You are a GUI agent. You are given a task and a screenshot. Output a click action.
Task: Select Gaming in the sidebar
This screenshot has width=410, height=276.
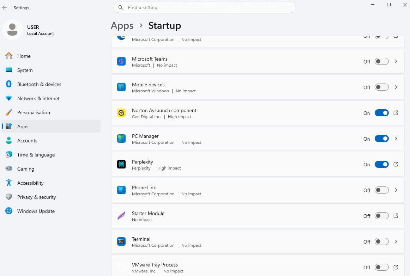(x=26, y=169)
